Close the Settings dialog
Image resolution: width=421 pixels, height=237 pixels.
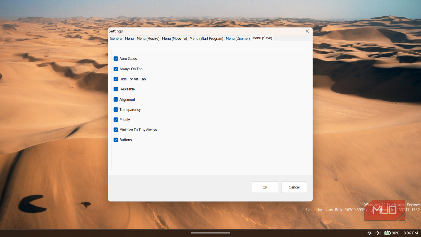pos(307,31)
